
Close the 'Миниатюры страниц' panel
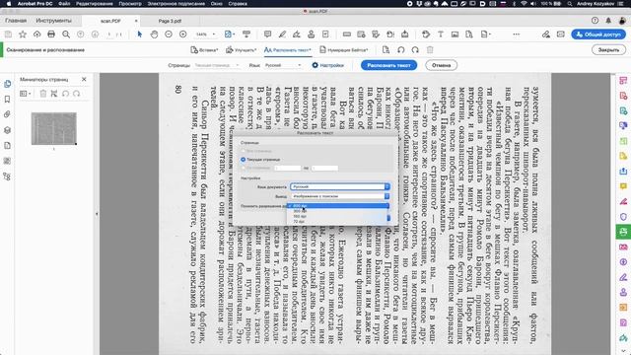coord(84,79)
